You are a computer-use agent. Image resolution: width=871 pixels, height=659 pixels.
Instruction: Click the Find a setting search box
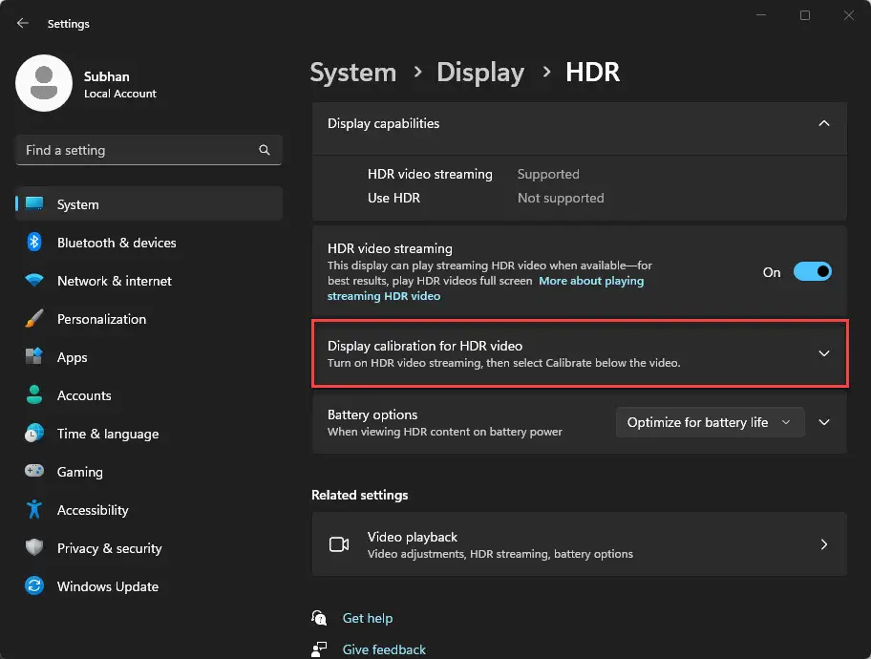[148, 150]
